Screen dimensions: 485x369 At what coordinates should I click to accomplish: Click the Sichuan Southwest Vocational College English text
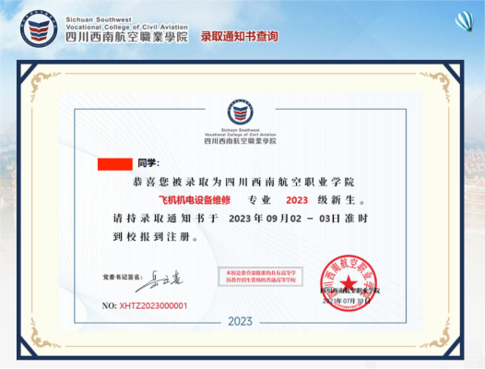click(126, 23)
